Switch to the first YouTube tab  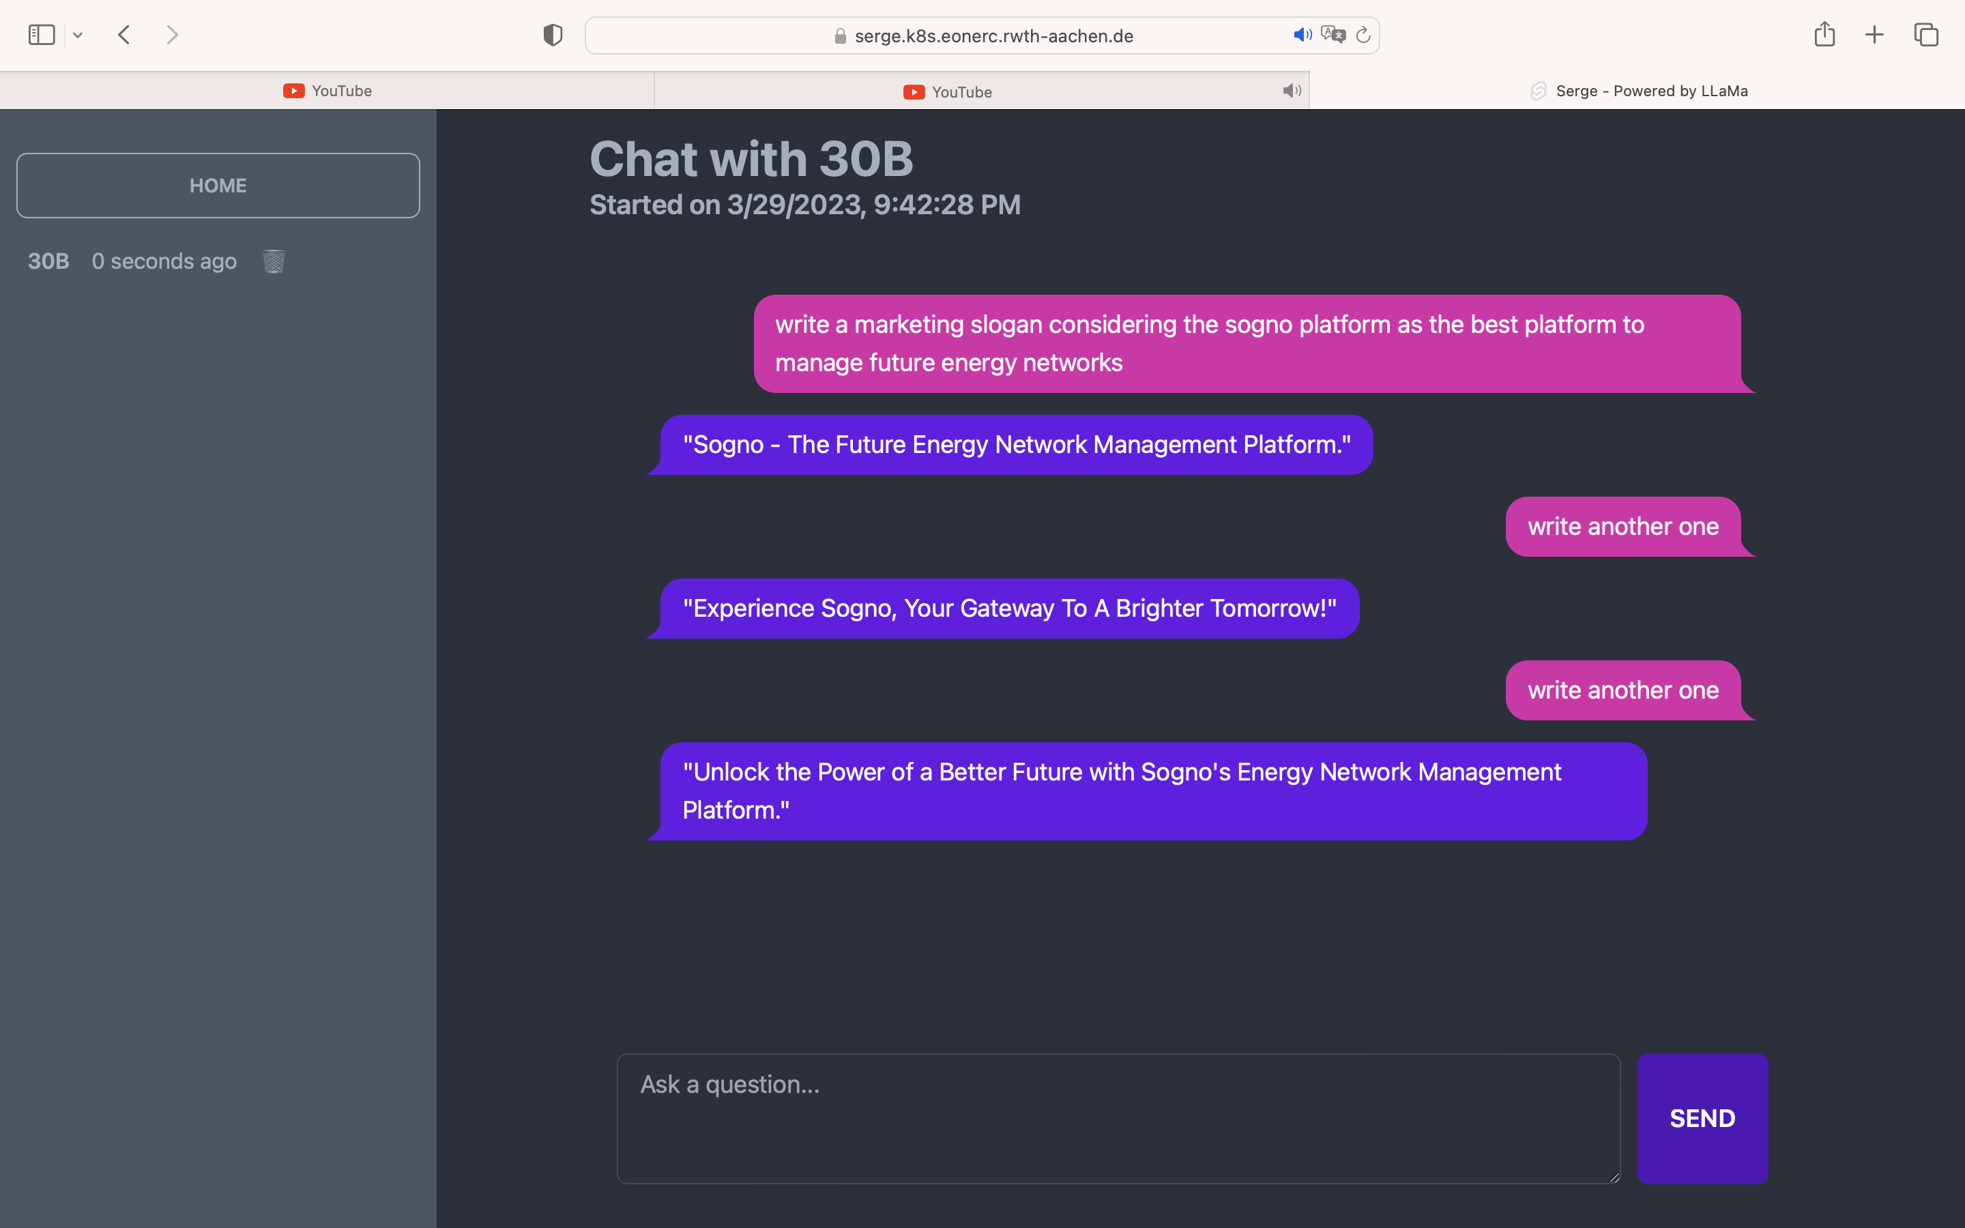[x=327, y=91]
